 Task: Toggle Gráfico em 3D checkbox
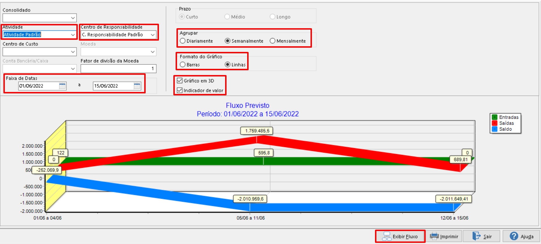[x=180, y=81]
